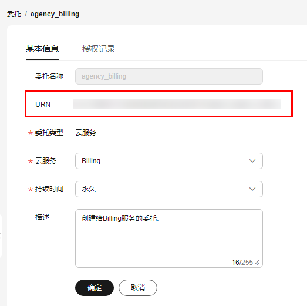
Task: Click the textarea resize handle icon
Action: click(257, 263)
